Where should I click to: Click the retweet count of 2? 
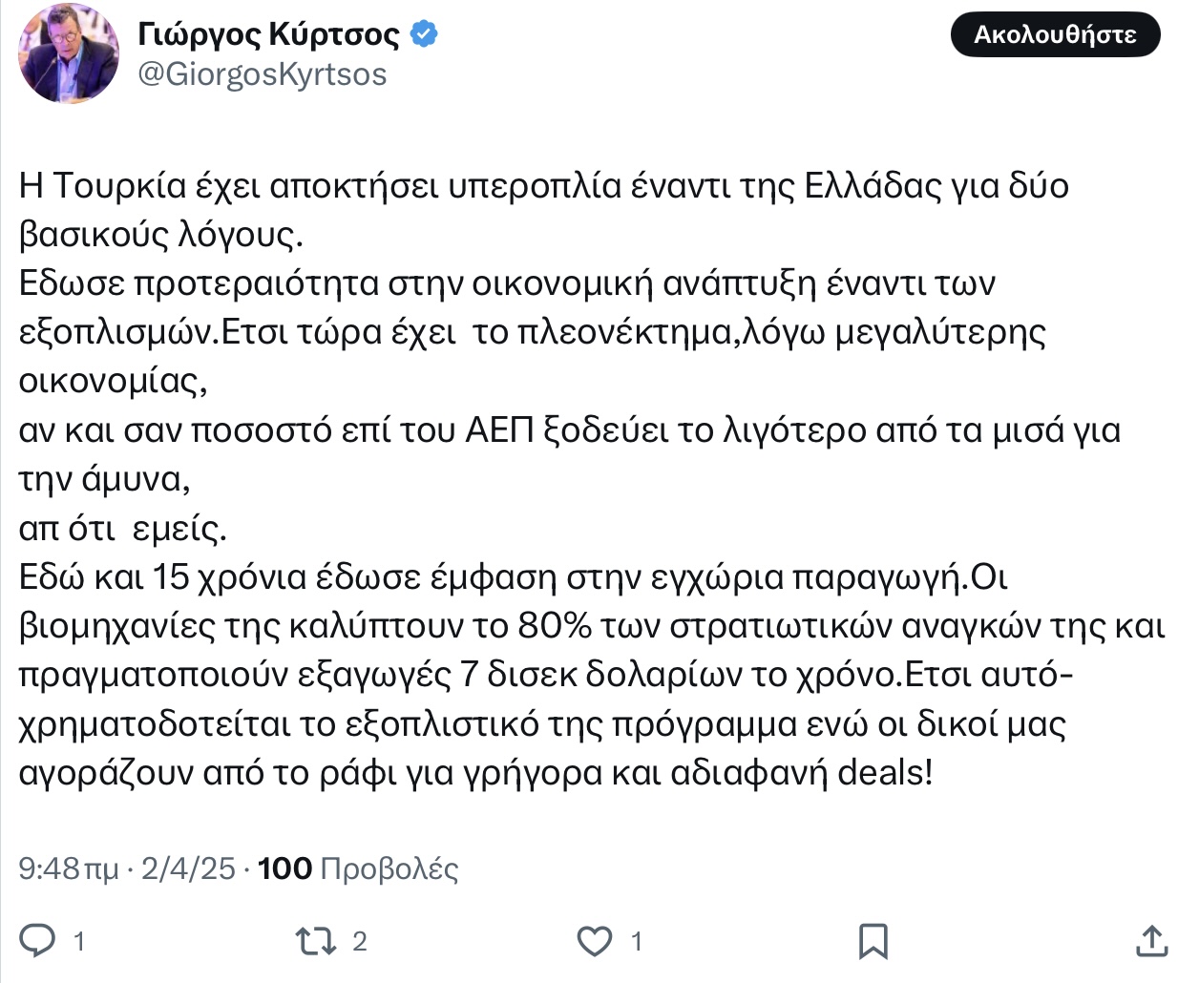tap(360, 942)
